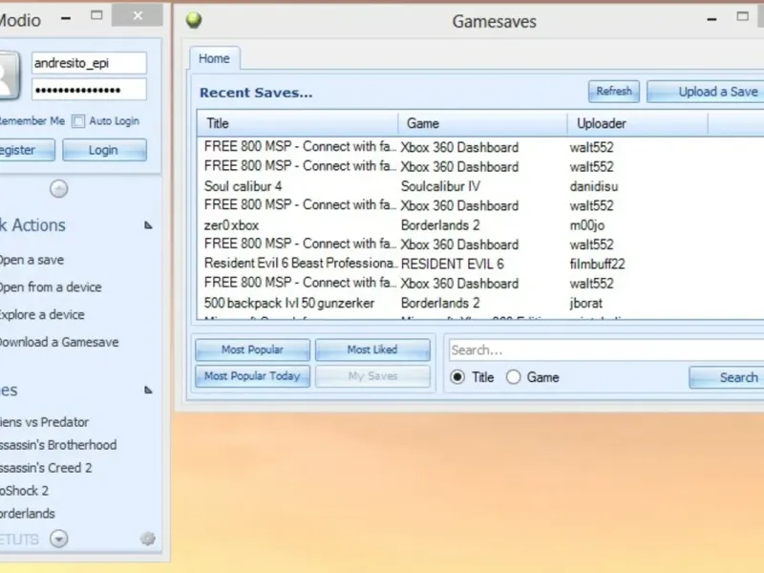The width and height of the screenshot is (764, 573).
Task: Click the round down-arrow button at panel bottom
Action: click(59, 539)
